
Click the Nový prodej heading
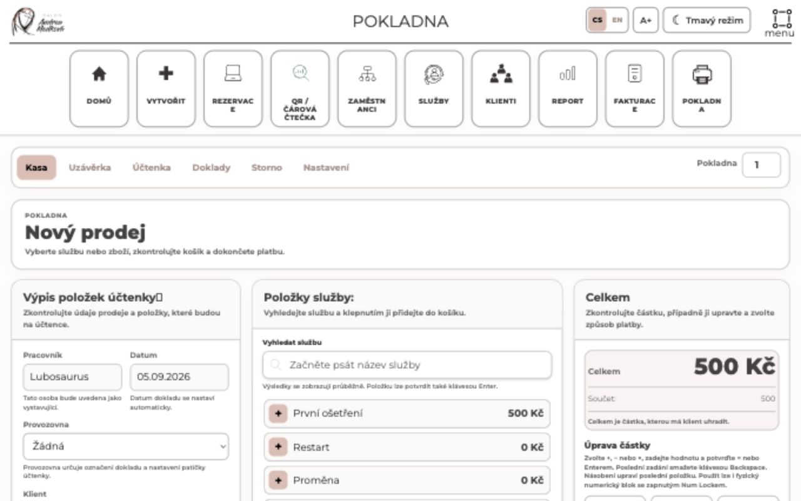point(85,232)
